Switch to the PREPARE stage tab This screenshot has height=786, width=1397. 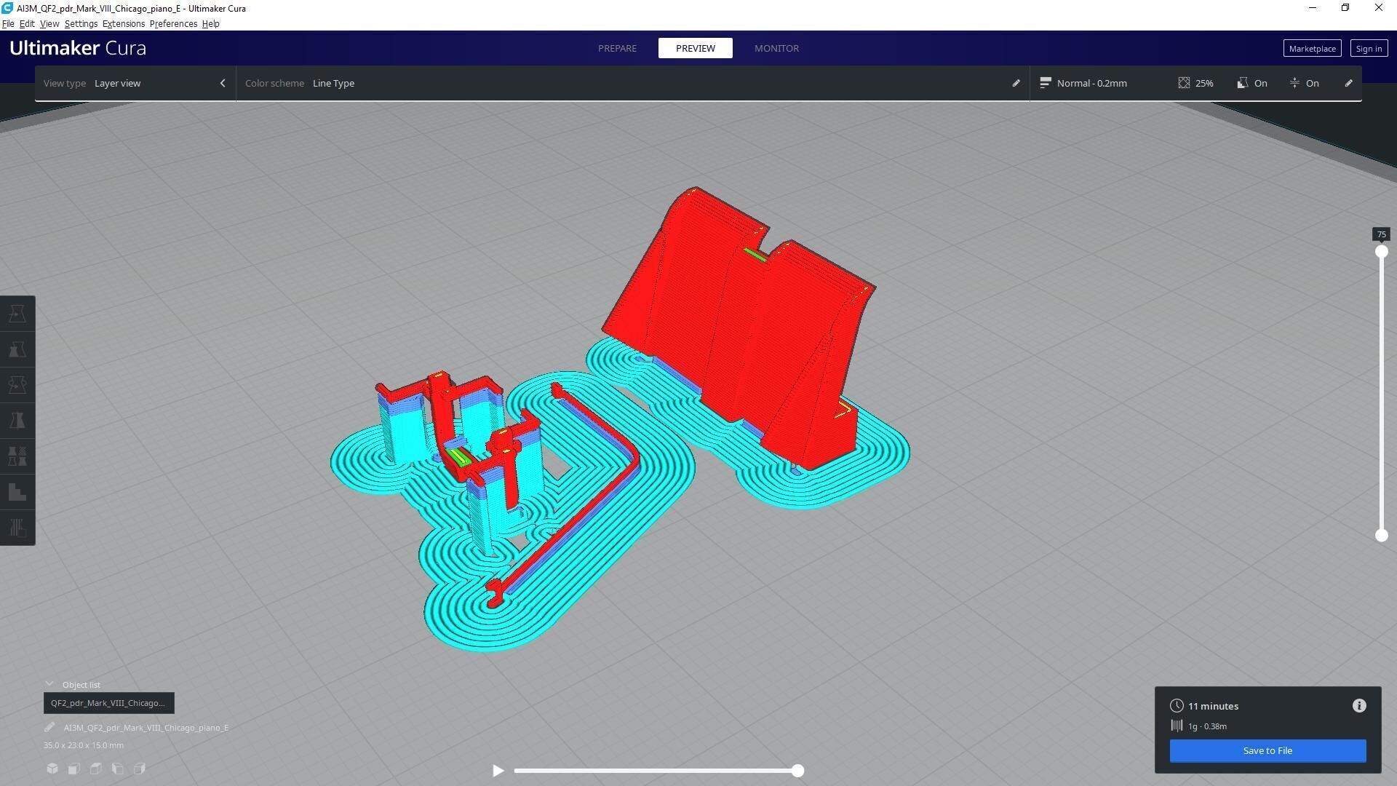[617, 48]
